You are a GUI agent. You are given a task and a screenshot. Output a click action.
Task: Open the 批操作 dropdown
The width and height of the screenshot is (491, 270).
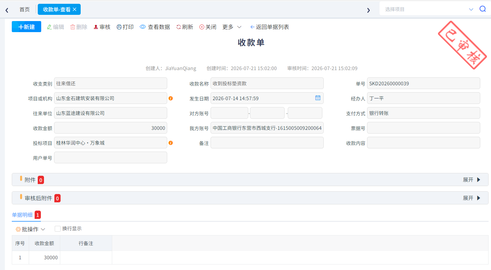30,229
